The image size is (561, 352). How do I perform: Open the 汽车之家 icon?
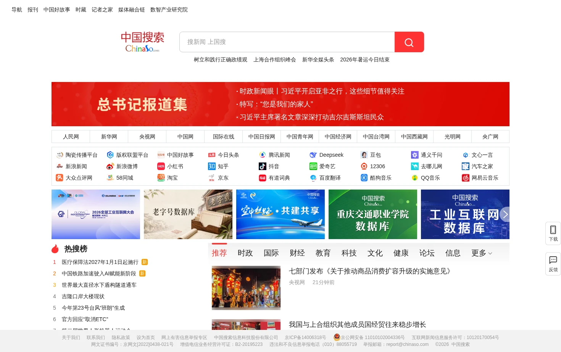[x=466, y=166]
